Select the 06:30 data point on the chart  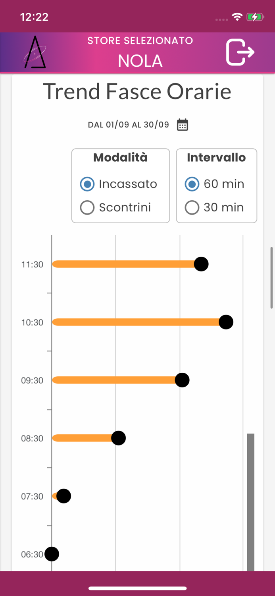tap(52, 554)
